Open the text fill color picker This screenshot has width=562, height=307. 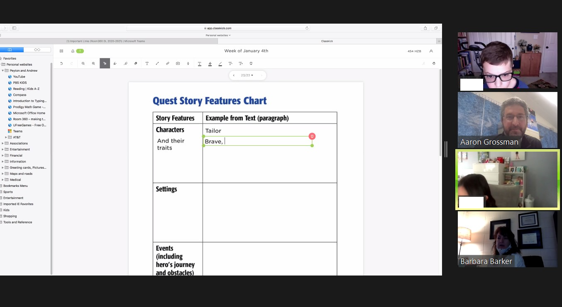(x=210, y=63)
